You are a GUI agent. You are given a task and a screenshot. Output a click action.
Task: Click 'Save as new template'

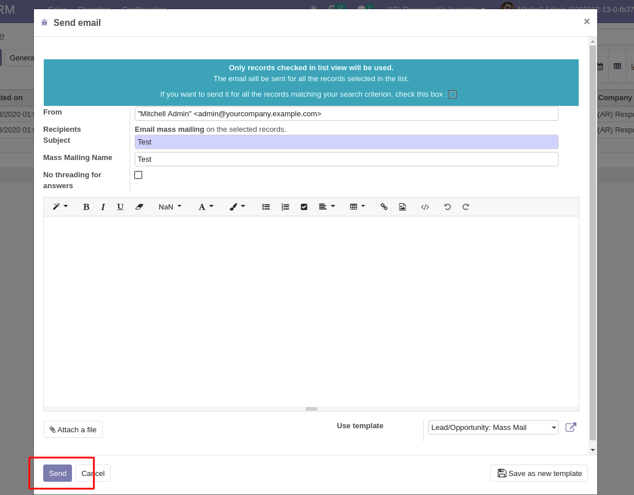point(538,473)
